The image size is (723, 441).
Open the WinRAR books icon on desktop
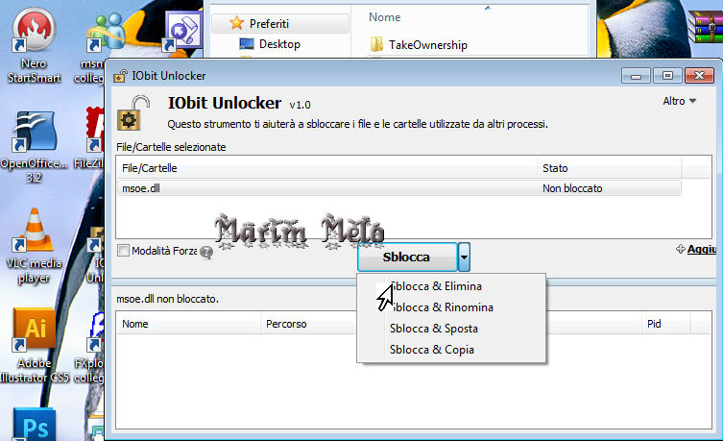pyautogui.click(x=705, y=27)
